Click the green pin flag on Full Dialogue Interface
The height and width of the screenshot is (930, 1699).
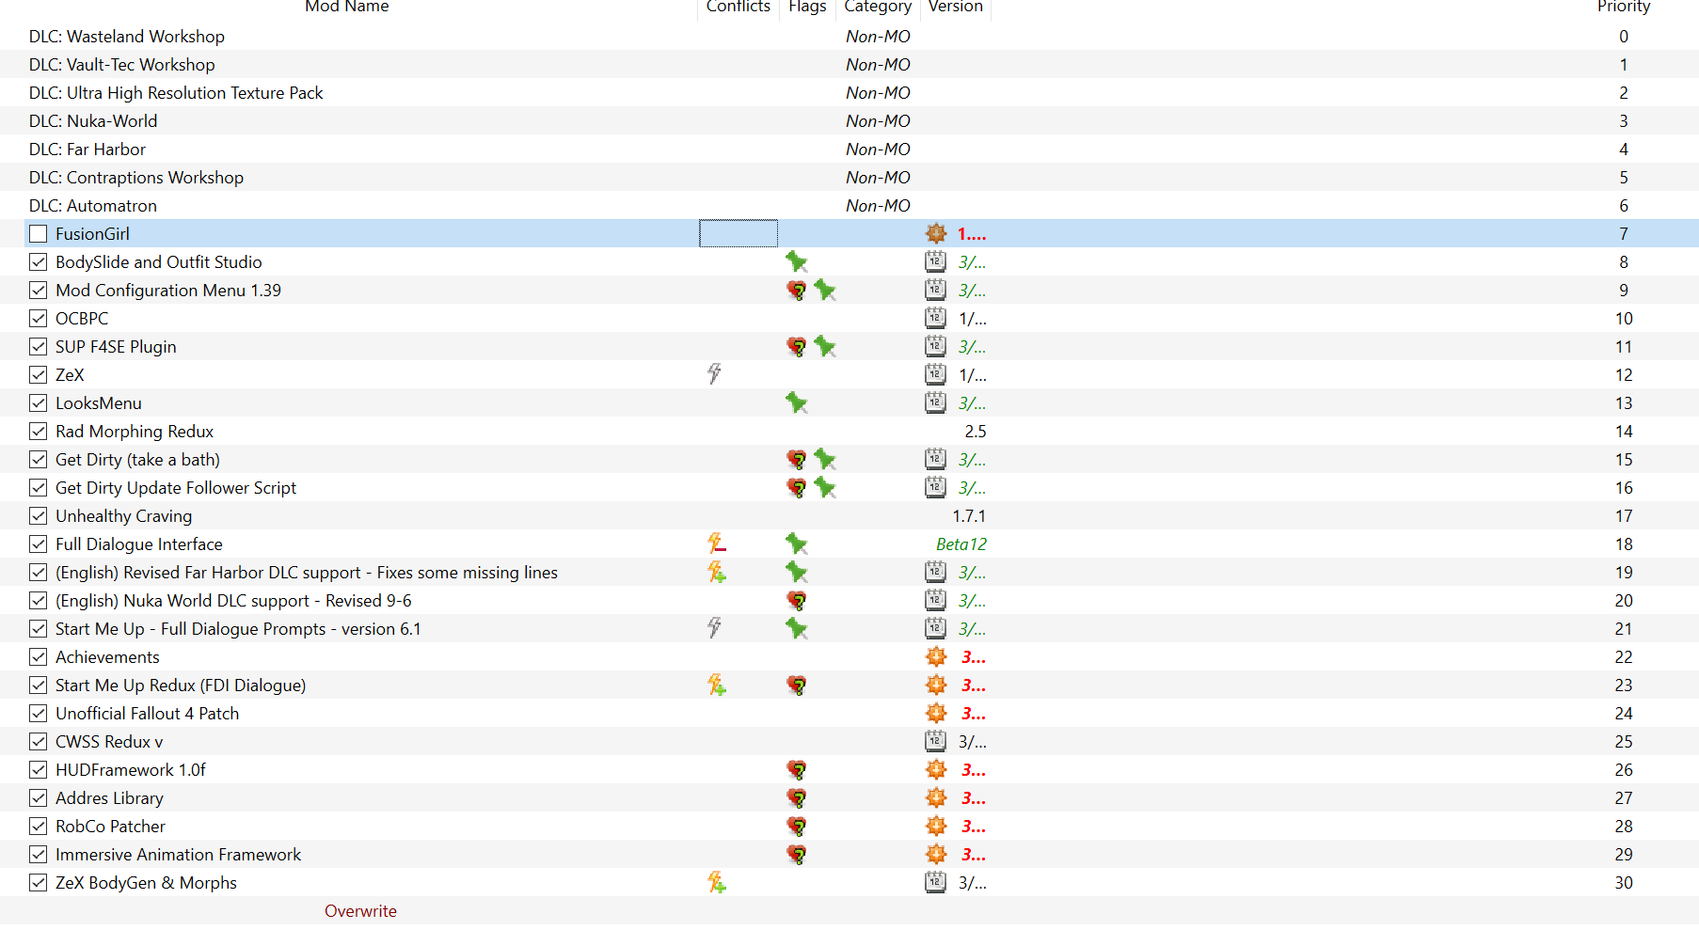797,544
